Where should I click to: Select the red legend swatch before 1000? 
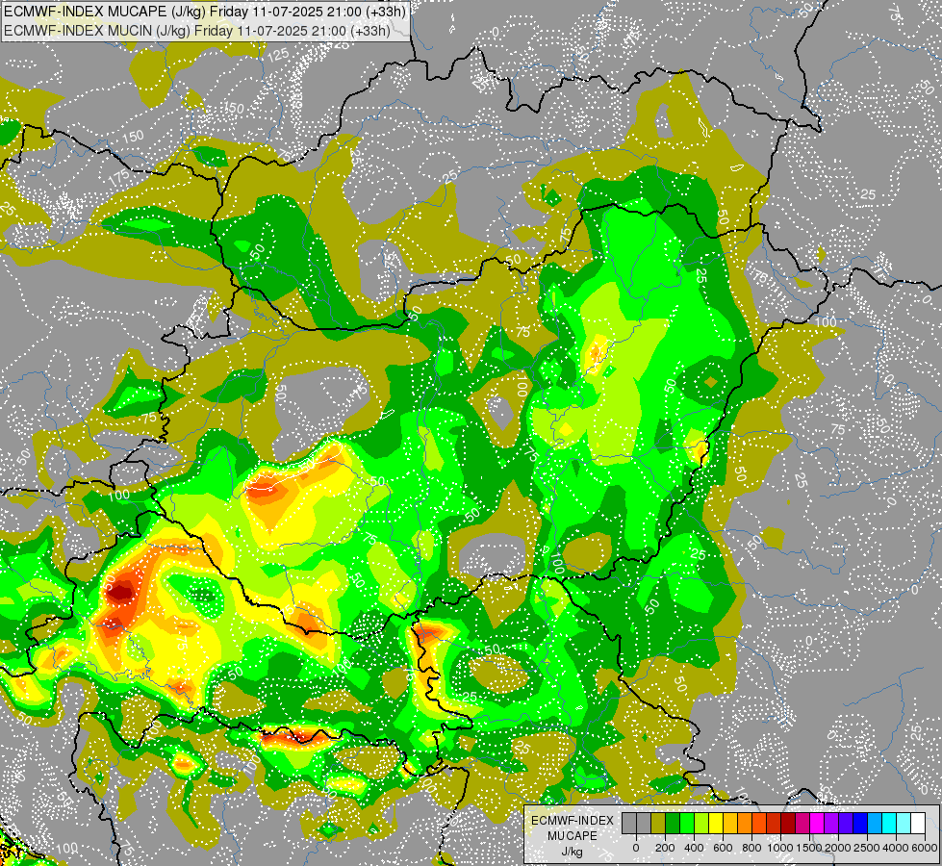(775, 823)
